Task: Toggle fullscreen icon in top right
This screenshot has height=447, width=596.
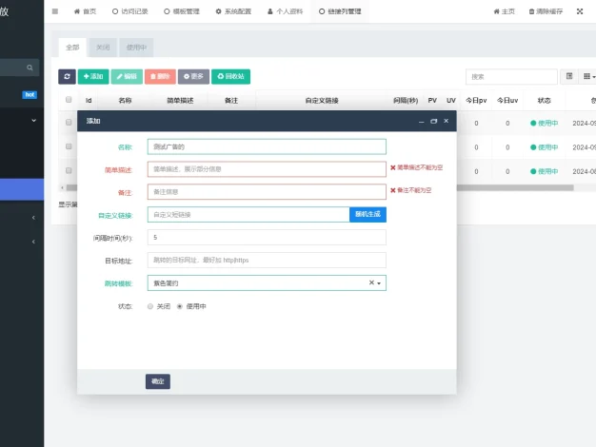Action: [580, 11]
